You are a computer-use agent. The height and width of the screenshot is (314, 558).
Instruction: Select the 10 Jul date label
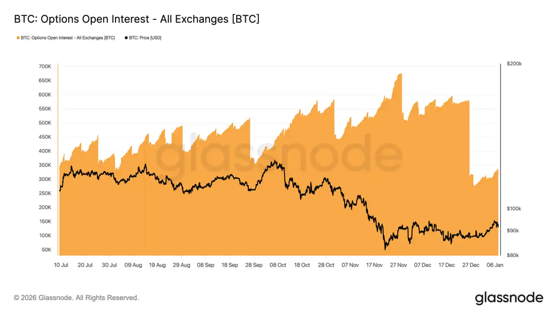tap(61, 265)
